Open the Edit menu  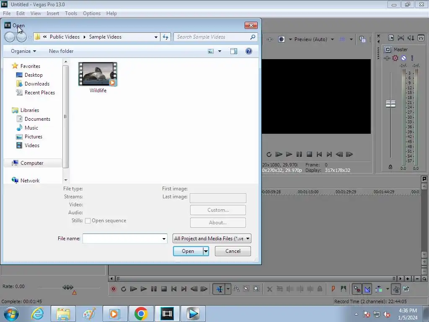[21, 13]
